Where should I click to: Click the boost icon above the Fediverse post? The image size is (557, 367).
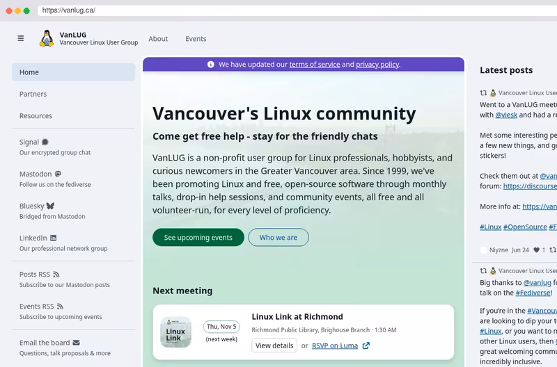(x=483, y=271)
